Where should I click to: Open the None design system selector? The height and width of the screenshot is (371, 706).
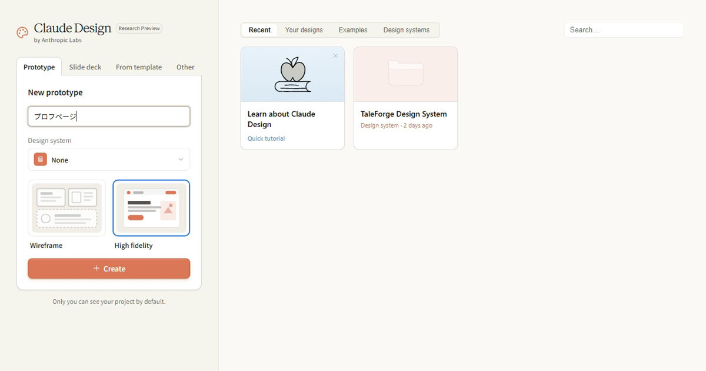[x=109, y=159]
